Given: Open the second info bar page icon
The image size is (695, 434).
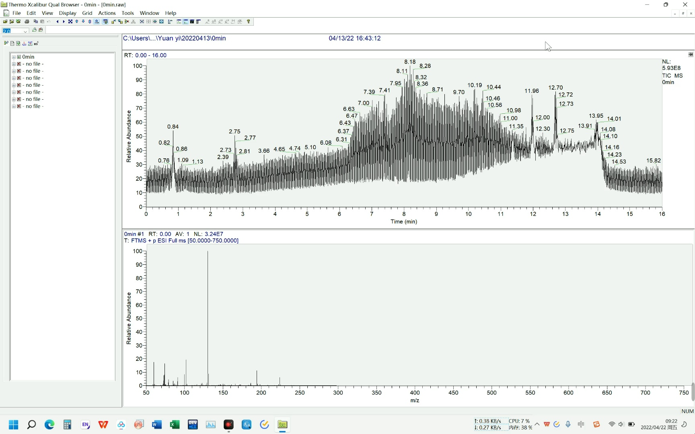Looking at the screenshot, I should [x=12, y=43].
